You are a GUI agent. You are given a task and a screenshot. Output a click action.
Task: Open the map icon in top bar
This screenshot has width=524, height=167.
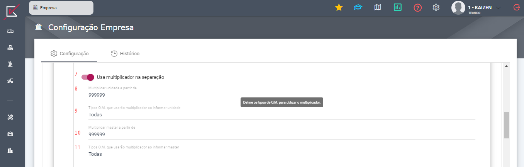pos(378,7)
